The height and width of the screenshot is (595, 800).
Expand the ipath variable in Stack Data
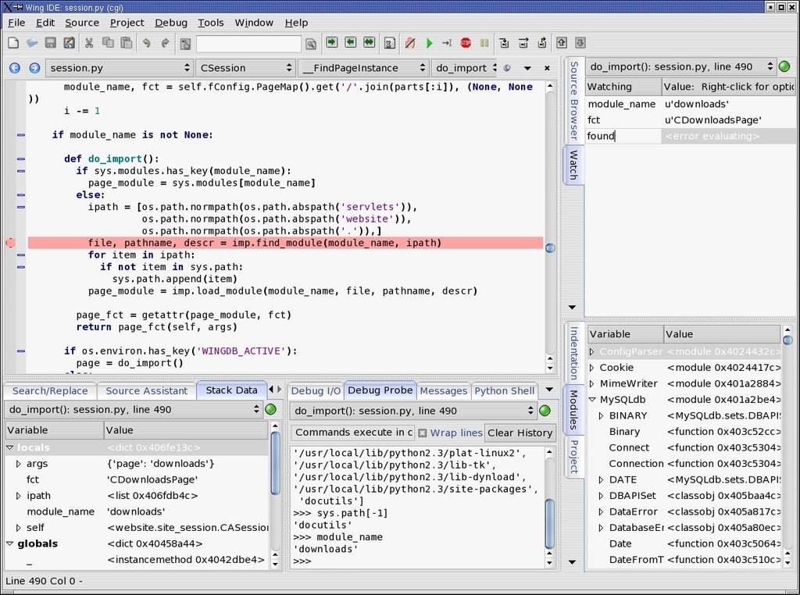pyautogui.click(x=19, y=496)
